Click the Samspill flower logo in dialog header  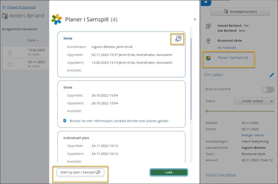tap(56, 19)
